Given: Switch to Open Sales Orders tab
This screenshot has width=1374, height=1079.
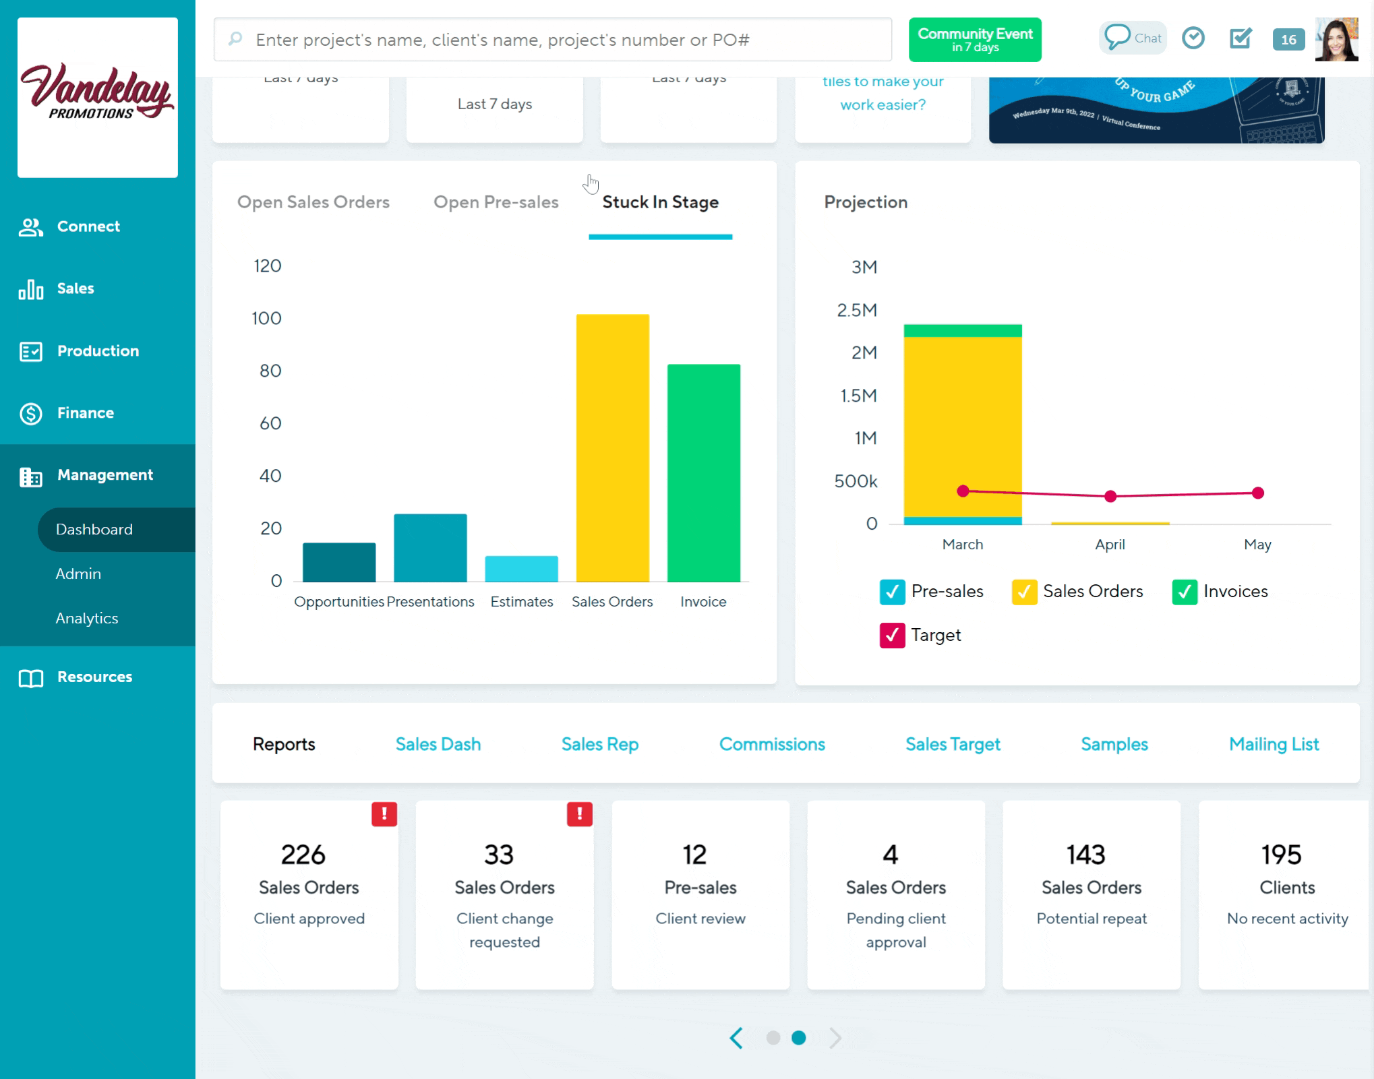Looking at the screenshot, I should point(313,202).
